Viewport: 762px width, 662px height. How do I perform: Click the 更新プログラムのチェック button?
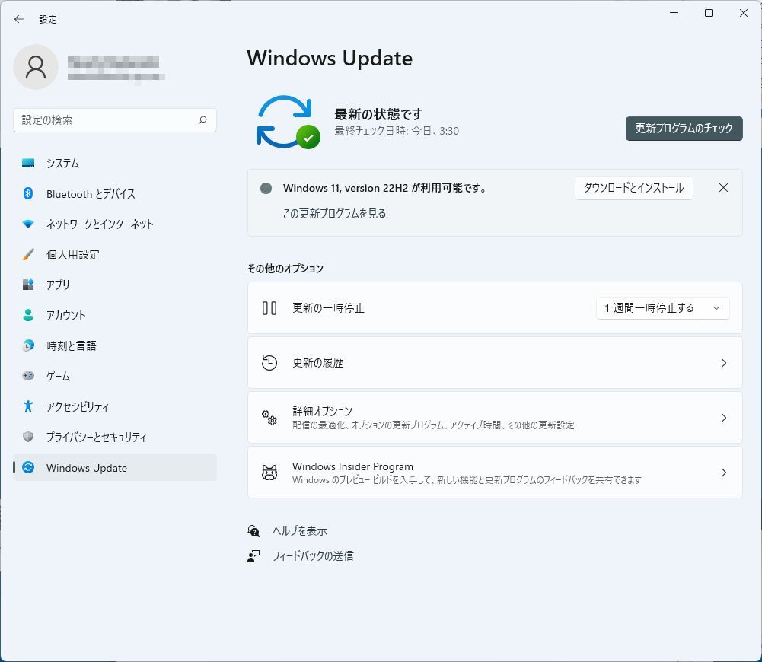[x=684, y=129]
